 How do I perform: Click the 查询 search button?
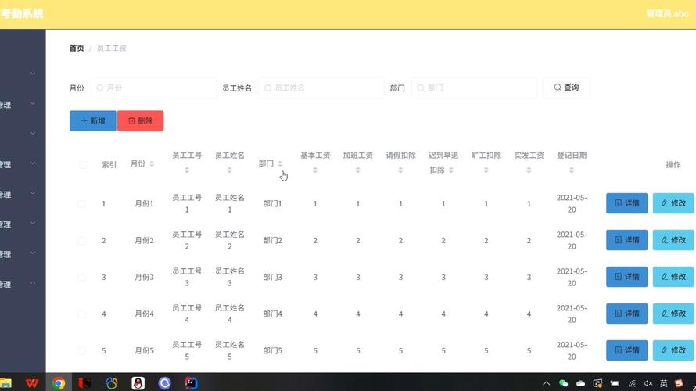566,88
